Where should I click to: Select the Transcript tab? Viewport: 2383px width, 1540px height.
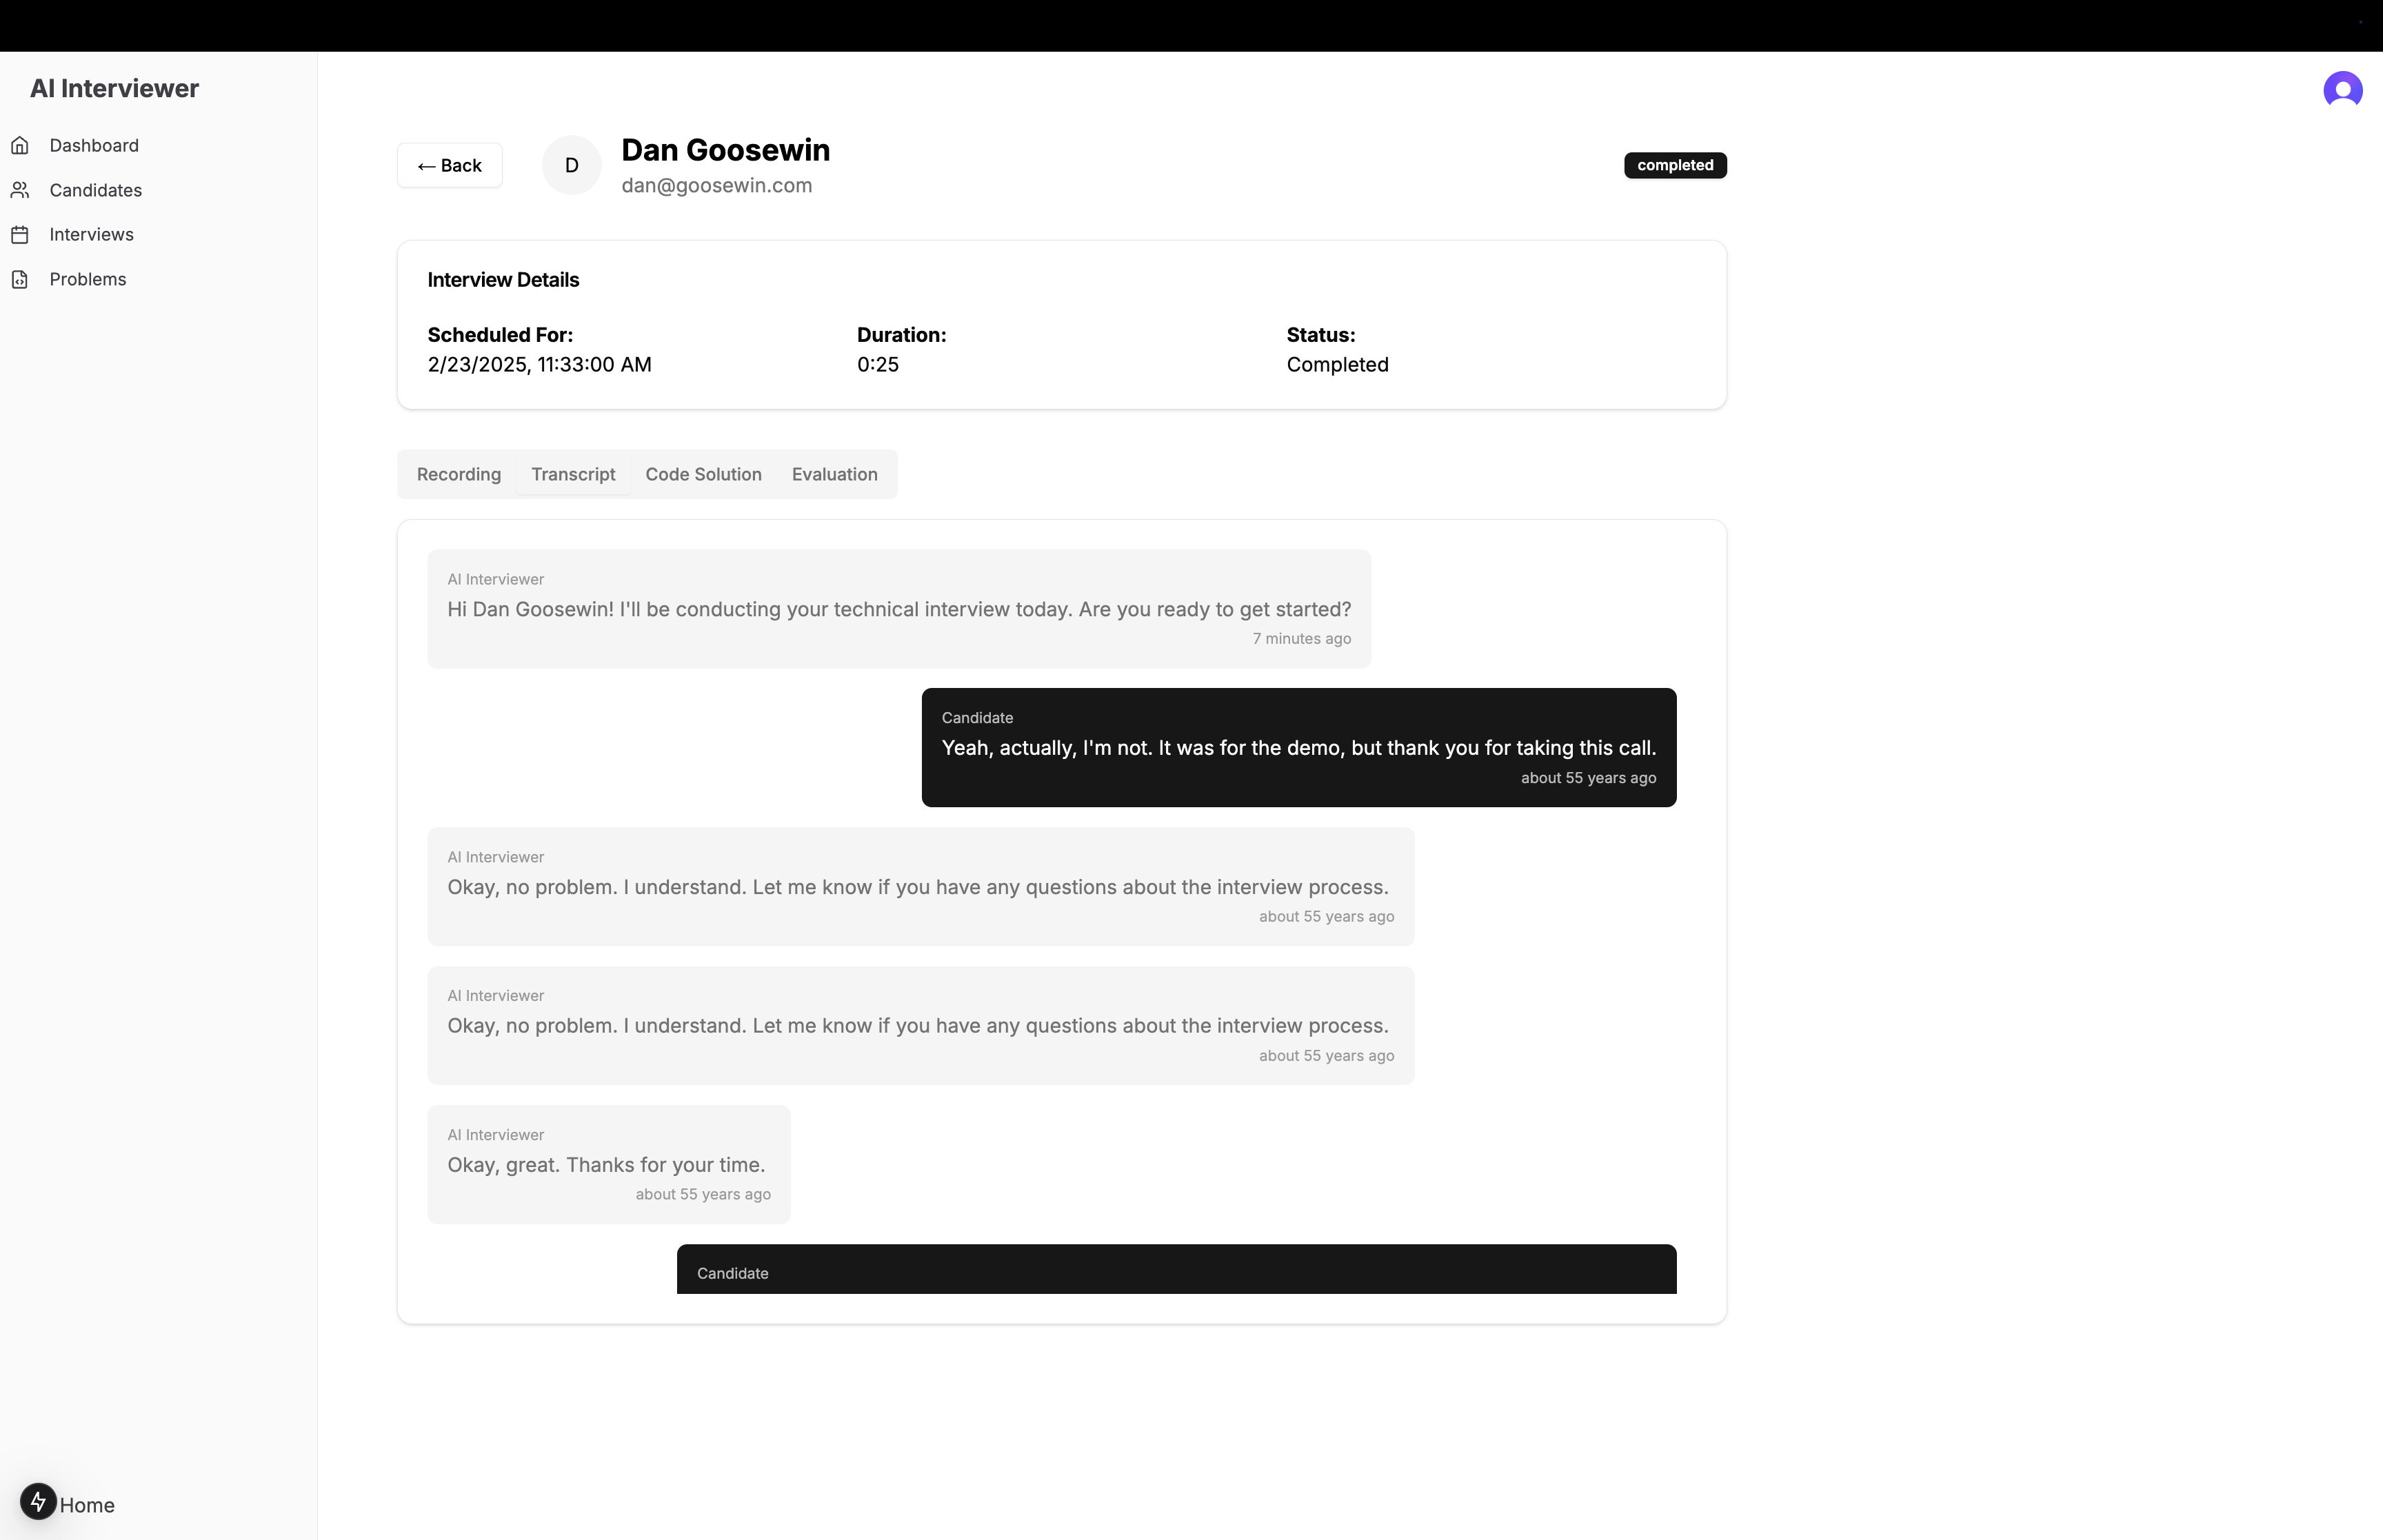(573, 474)
